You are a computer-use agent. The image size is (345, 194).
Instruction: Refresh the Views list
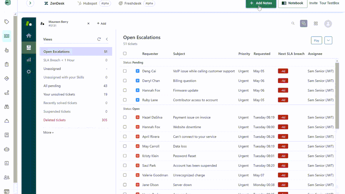pyautogui.click(x=99, y=39)
